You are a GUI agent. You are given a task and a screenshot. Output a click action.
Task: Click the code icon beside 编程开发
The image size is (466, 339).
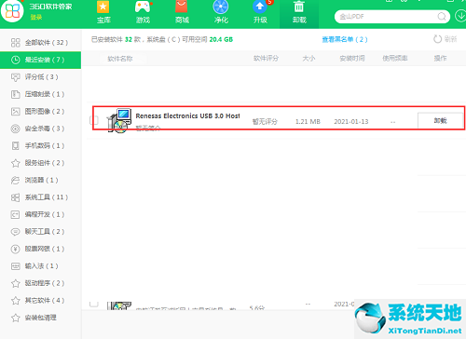pos(15,214)
